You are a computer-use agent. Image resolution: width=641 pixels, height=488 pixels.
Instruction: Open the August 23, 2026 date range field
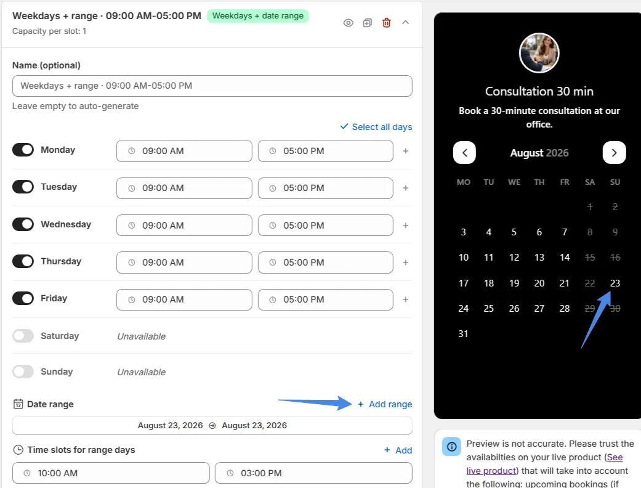[x=212, y=425]
